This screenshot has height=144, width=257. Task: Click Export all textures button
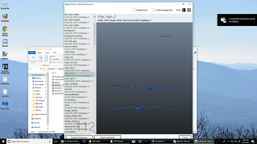point(79,137)
